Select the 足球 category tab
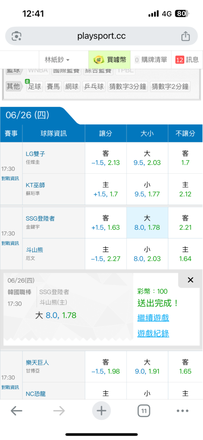Screen dimensions: 203x440 (x=34, y=86)
